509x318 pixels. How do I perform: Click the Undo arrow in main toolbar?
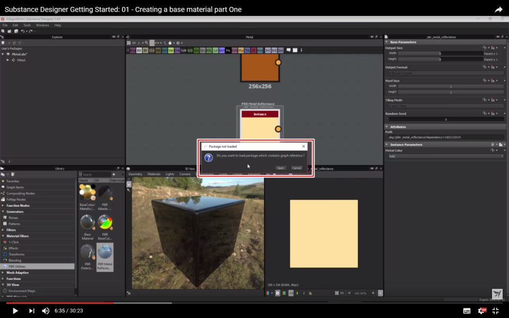22,31
